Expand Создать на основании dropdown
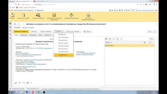 coord(73,31)
